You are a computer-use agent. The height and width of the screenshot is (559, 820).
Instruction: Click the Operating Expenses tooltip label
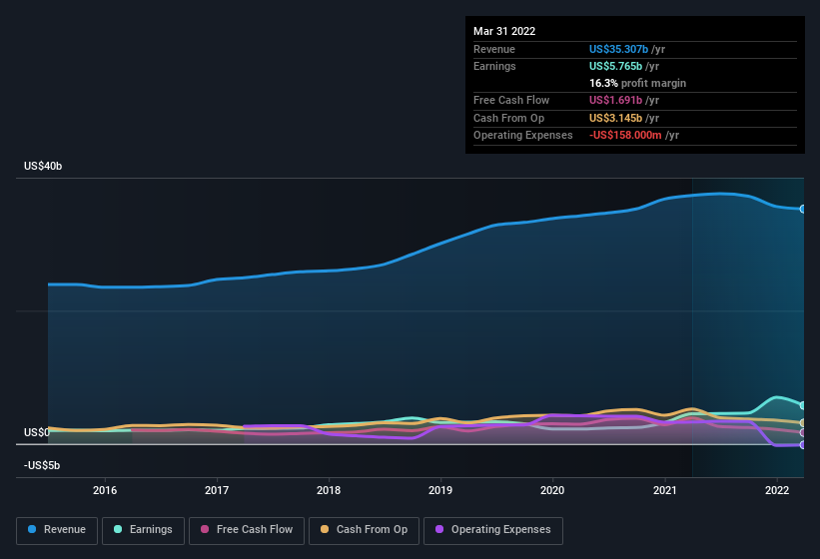[523, 136]
